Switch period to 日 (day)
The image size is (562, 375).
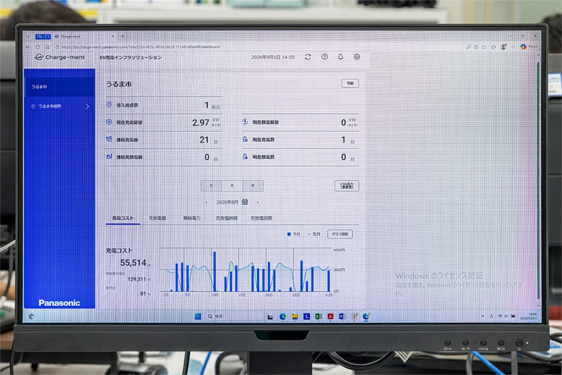211,186
